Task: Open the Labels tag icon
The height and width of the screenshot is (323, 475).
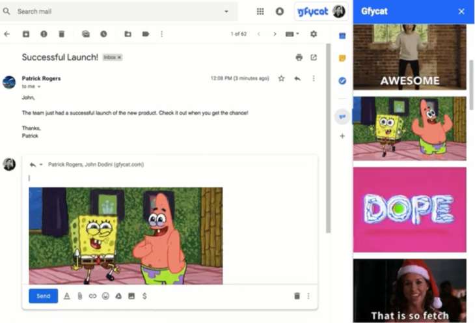Action: pos(146,34)
